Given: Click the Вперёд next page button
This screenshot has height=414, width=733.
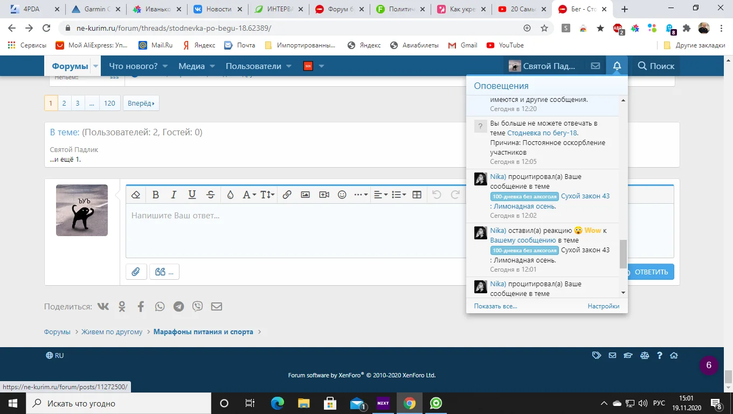Looking at the screenshot, I should [141, 103].
